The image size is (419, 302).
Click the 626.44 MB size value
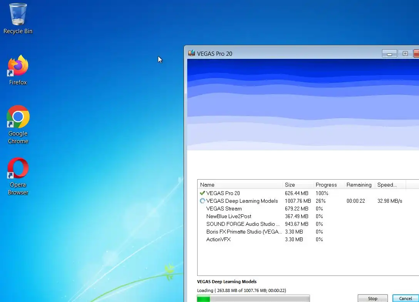(x=297, y=193)
